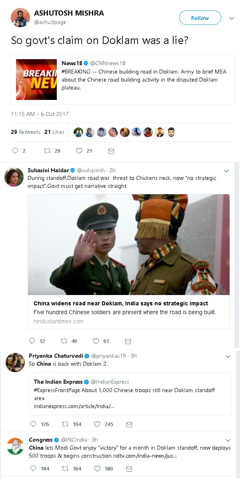Screen dimensions: 240x480
Task: Like the Congress tweet
Action: tap(98, 468)
